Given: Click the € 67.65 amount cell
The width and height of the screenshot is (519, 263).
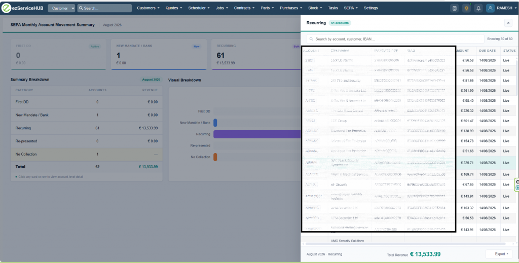Looking at the screenshot, I should pyautogui.click(x=468, y=184).
